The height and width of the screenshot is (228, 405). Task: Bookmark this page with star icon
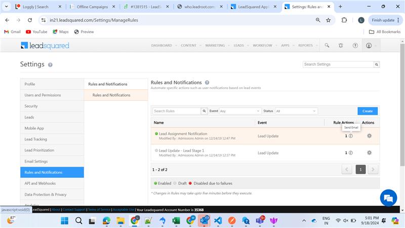pos(328,20)
